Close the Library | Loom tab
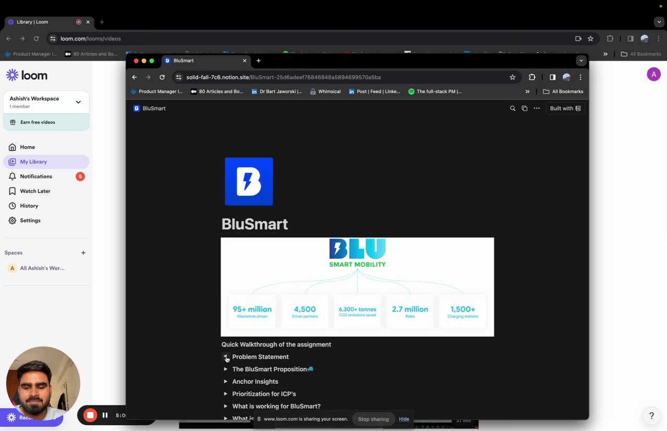Image resolution: width=667 pixels, height=431 pixels. point(88,22)
